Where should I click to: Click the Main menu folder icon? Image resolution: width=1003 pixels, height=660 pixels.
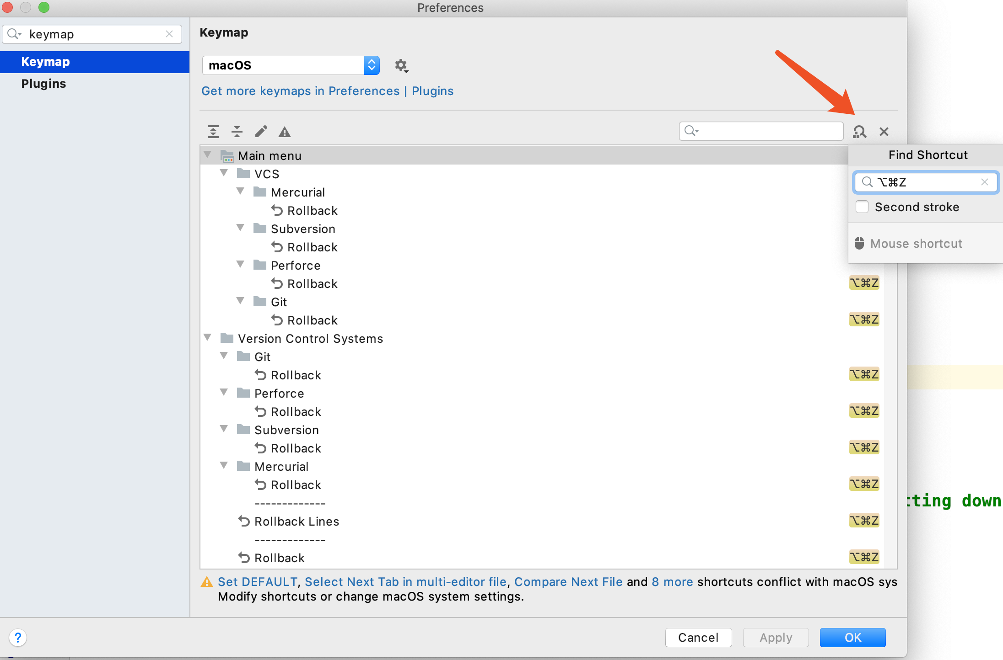(x=227, y=156)
